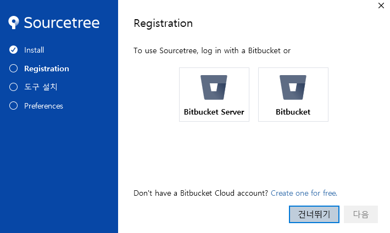Image resolution: width=390 pixels, height=233 pixels.
Task: Click the Sourcetree title text
Action: click(x=62, y=22)
